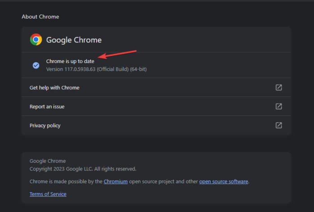Open the Get help with Chrome row
The height and width of the screenshot is (212, 314).
(x=54, y=88)
